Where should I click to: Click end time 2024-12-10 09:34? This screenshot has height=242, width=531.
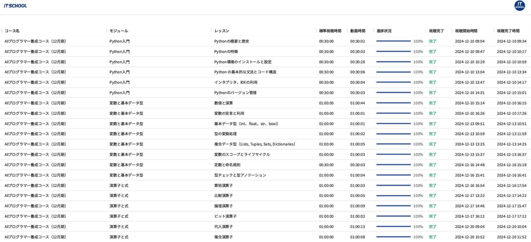click(512, 41)
